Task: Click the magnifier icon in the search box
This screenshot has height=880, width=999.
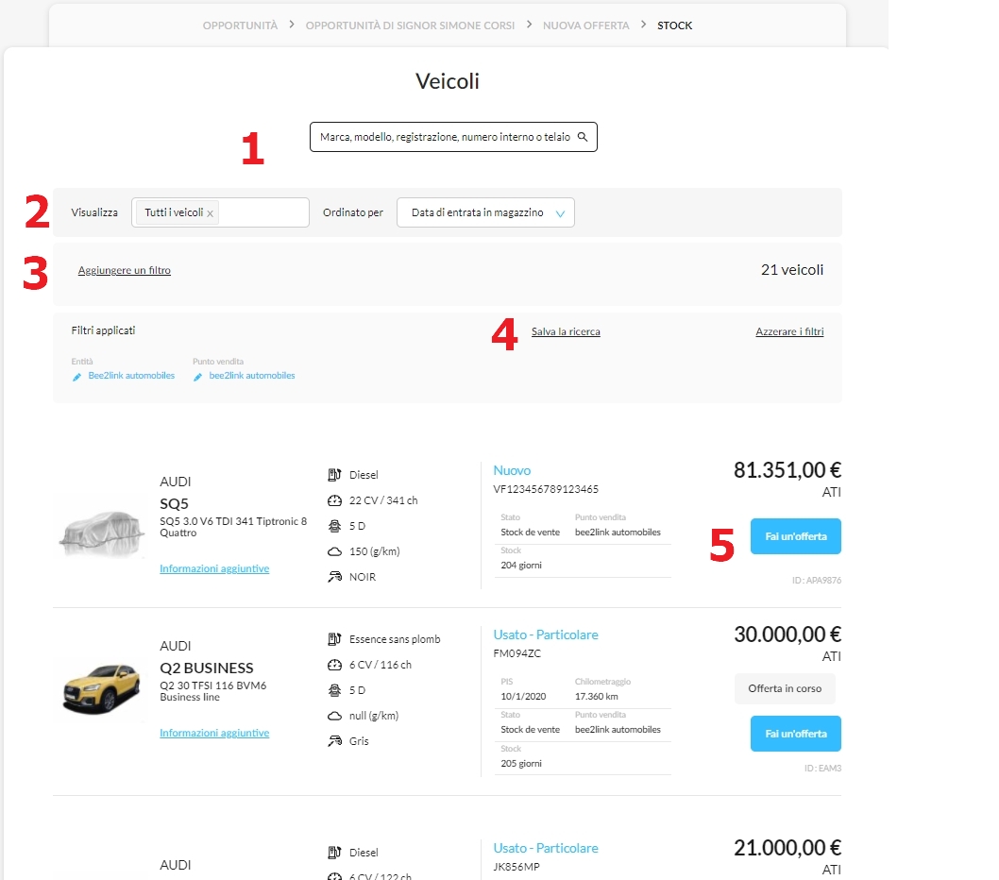Action: click(x=583, y=136)
